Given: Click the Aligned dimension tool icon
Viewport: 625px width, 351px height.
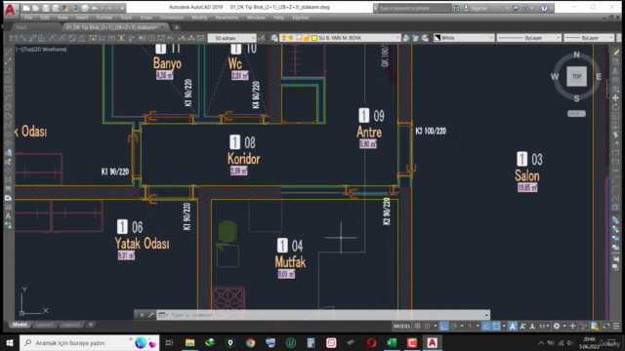Looking at the screenshot, I should coord(22,38).
